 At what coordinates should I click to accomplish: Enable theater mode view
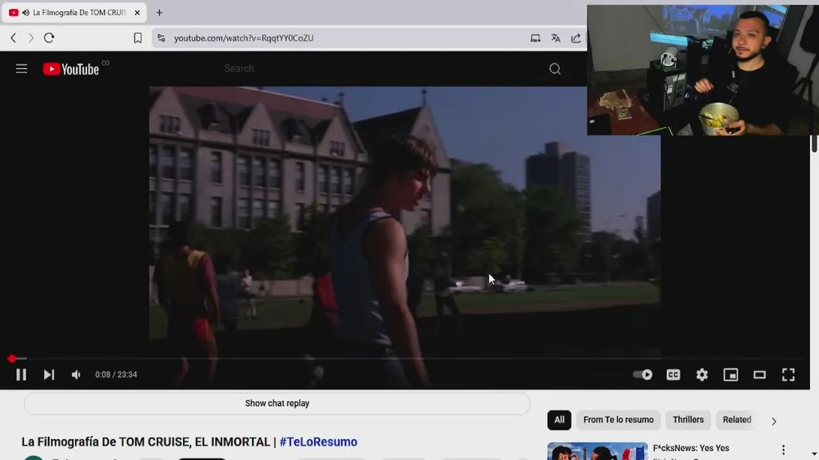click(x=759, y=375)
